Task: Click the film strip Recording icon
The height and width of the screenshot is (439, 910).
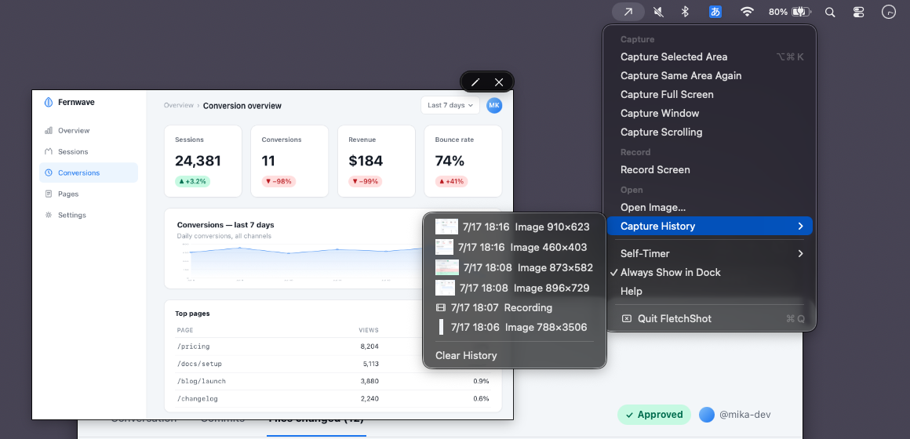Action: tap(441, 307)
